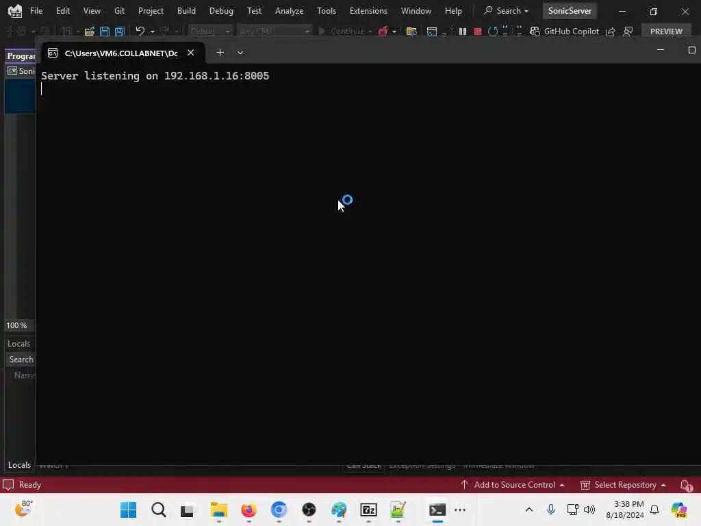This screenshot has height=526, width=701.
Task: Click the 'Server listening on 192.168.1.16:8005' line
Action: (155, 75)
